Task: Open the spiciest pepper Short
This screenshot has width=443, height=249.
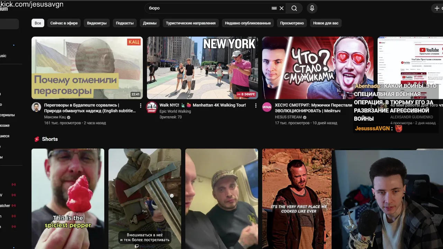Action: point(68,199)
